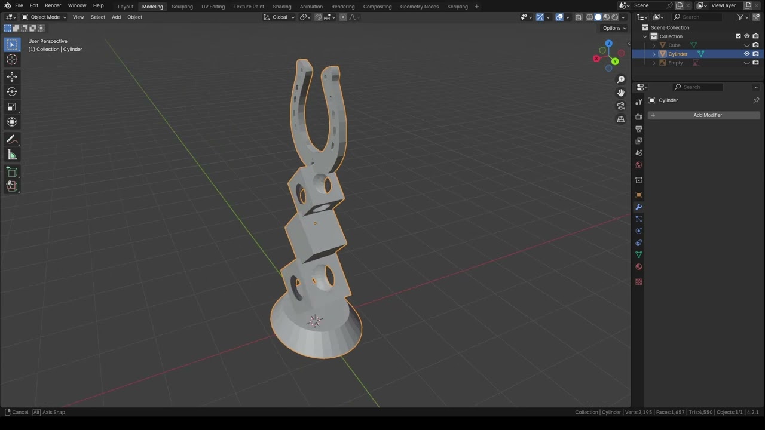Switch perspective/orthographic with grid gizmo
The height and width of the screenshot is (430, 765).
point(621,119)
